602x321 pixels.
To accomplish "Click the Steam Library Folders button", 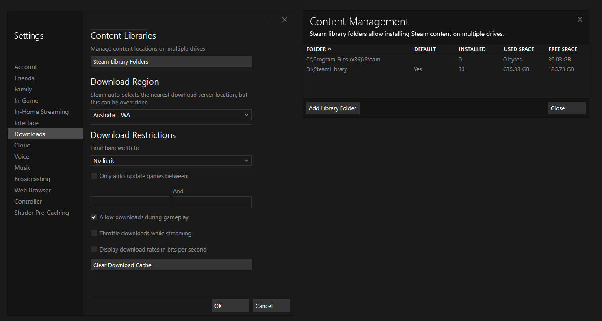I will click(171, 61).
